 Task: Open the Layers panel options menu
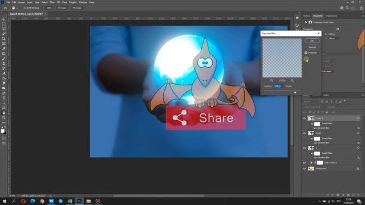point(363,95)
